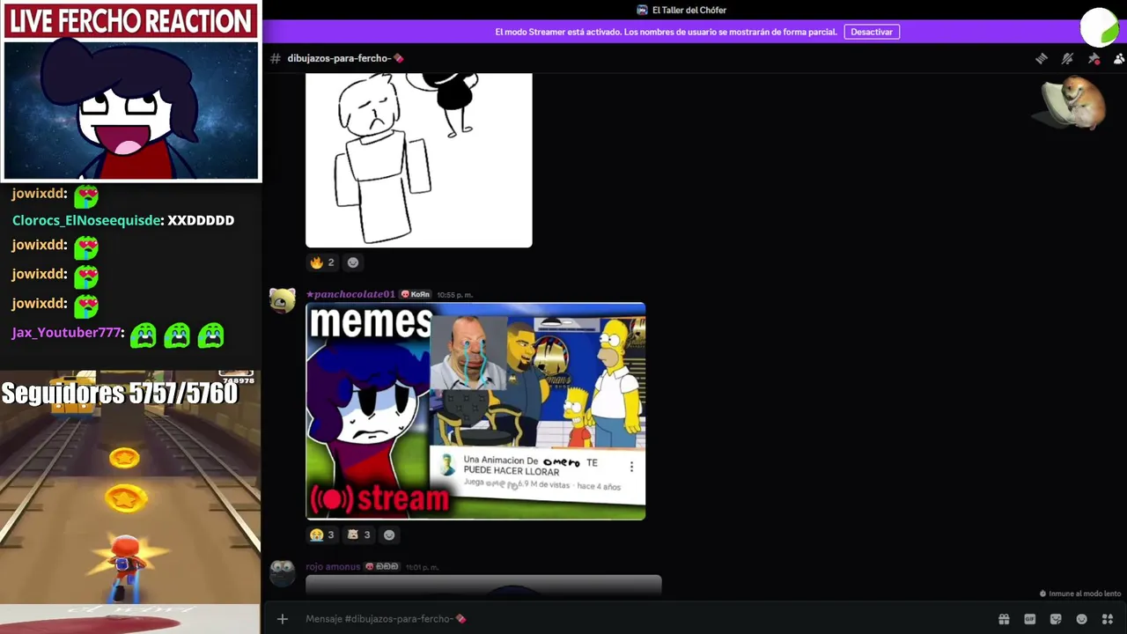Toggle the crying emoji reaction with 3
The height and width of the screenshot is (634, 1127).
coord(321,534)
